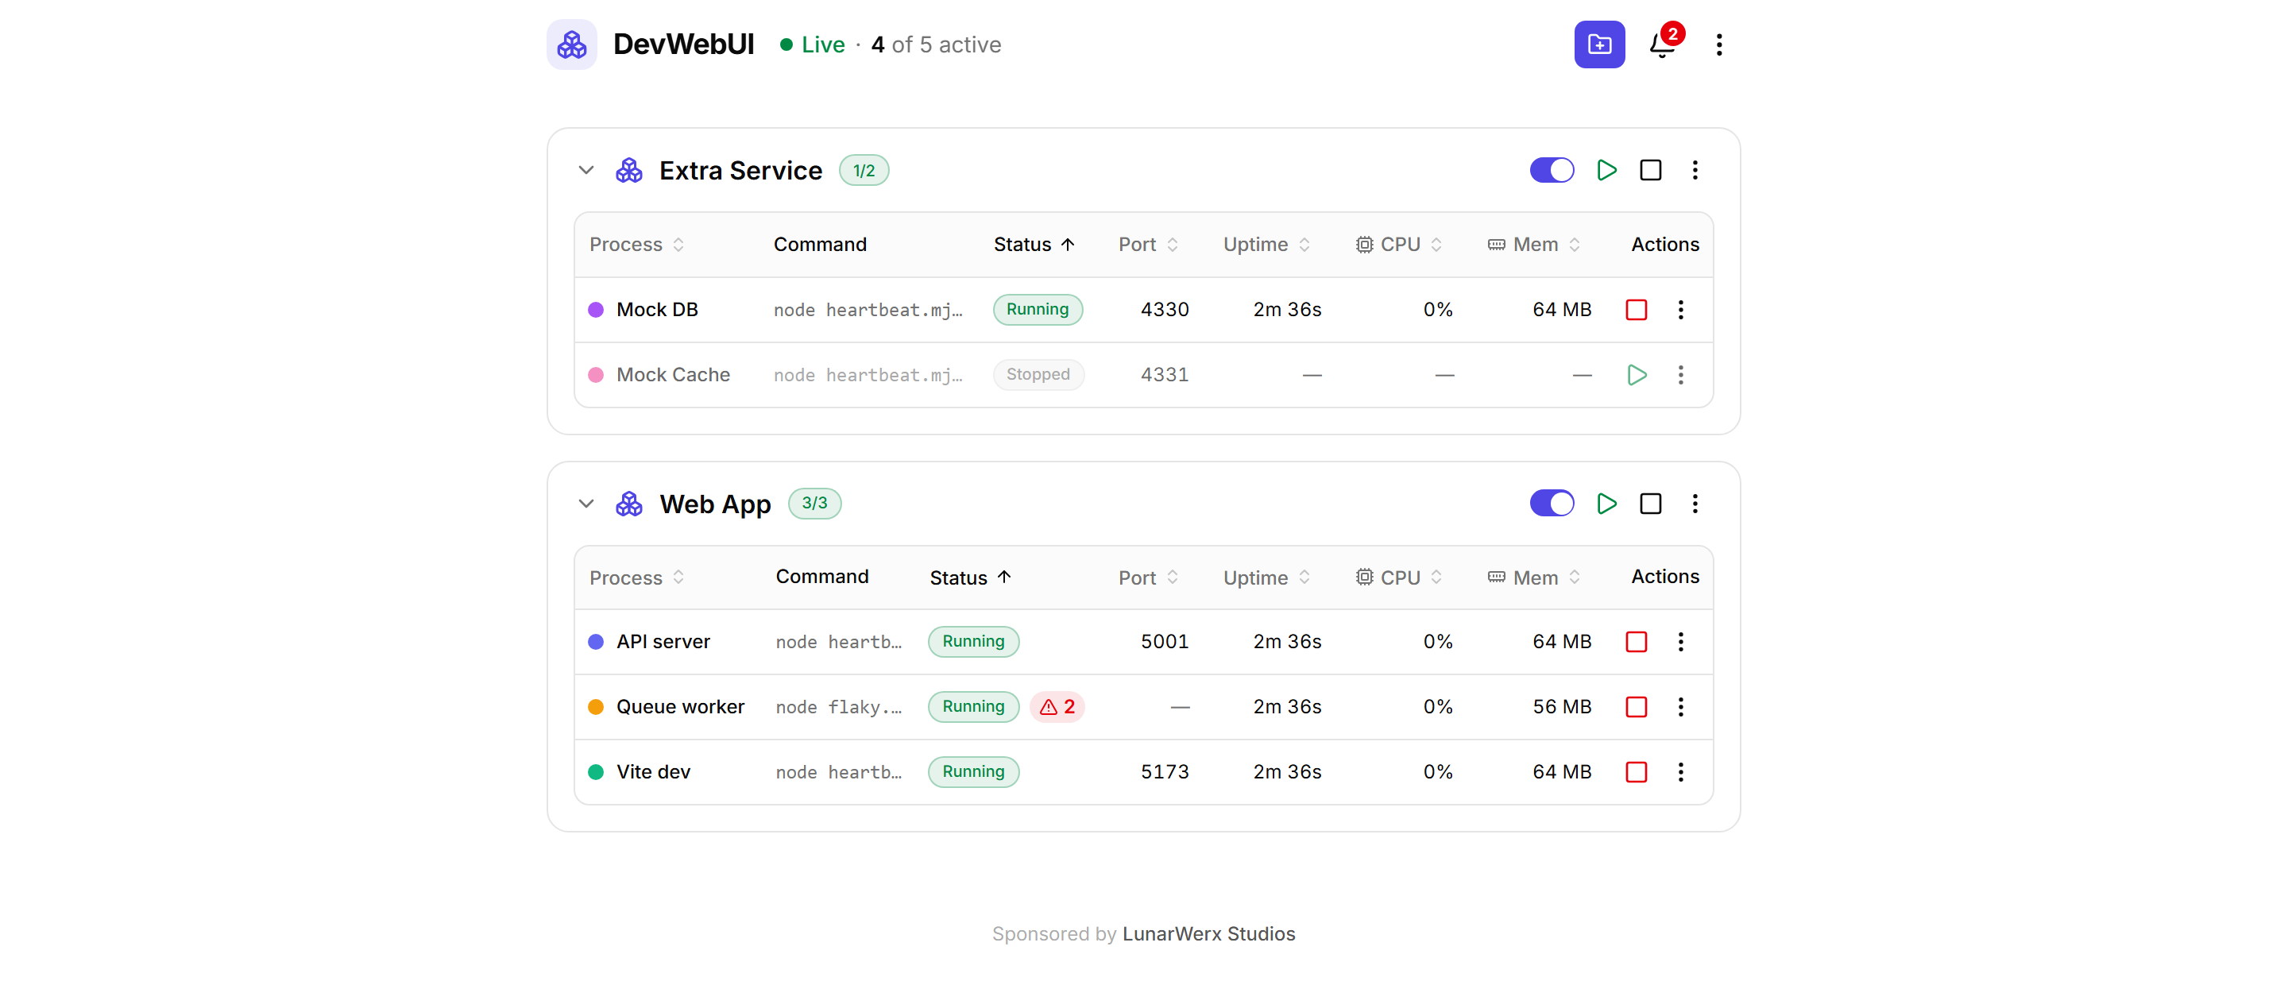
Task: Toggle the Web App enable switch
Action: pyautogui.click(x=1551, y=504)
